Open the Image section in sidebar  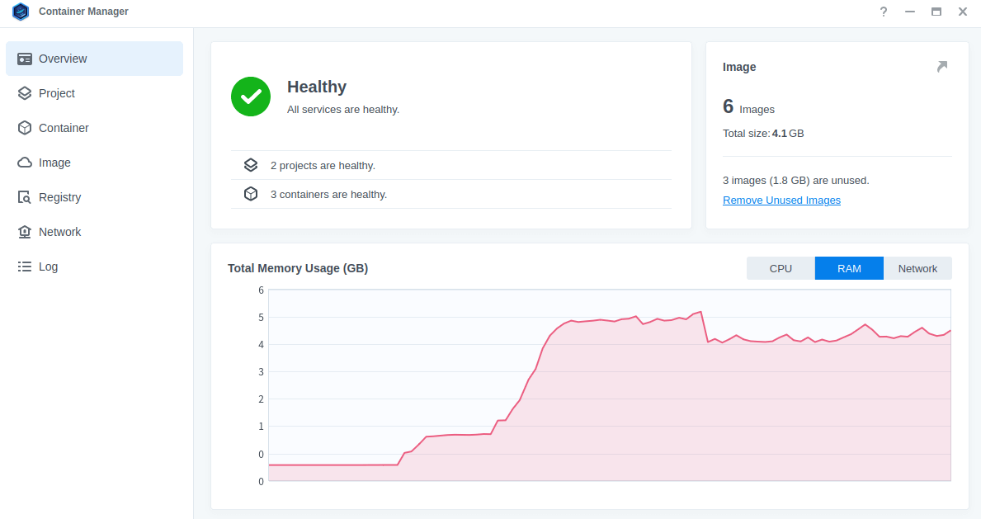pyautogui.click(x=95, y=163)
